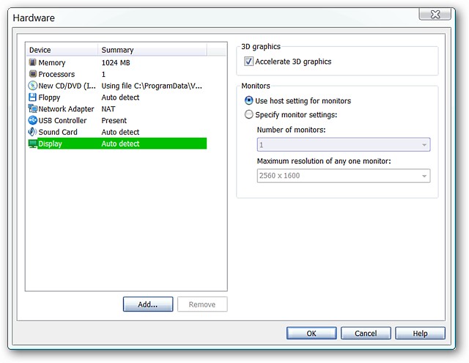This screenshot has height=363, width=469.
Task: Sort by Device column header
Action: [62, 50]
